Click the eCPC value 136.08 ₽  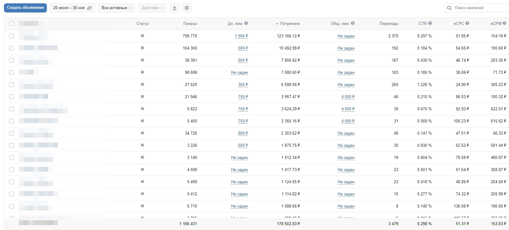pyautogui.click(x=461, y=206)
